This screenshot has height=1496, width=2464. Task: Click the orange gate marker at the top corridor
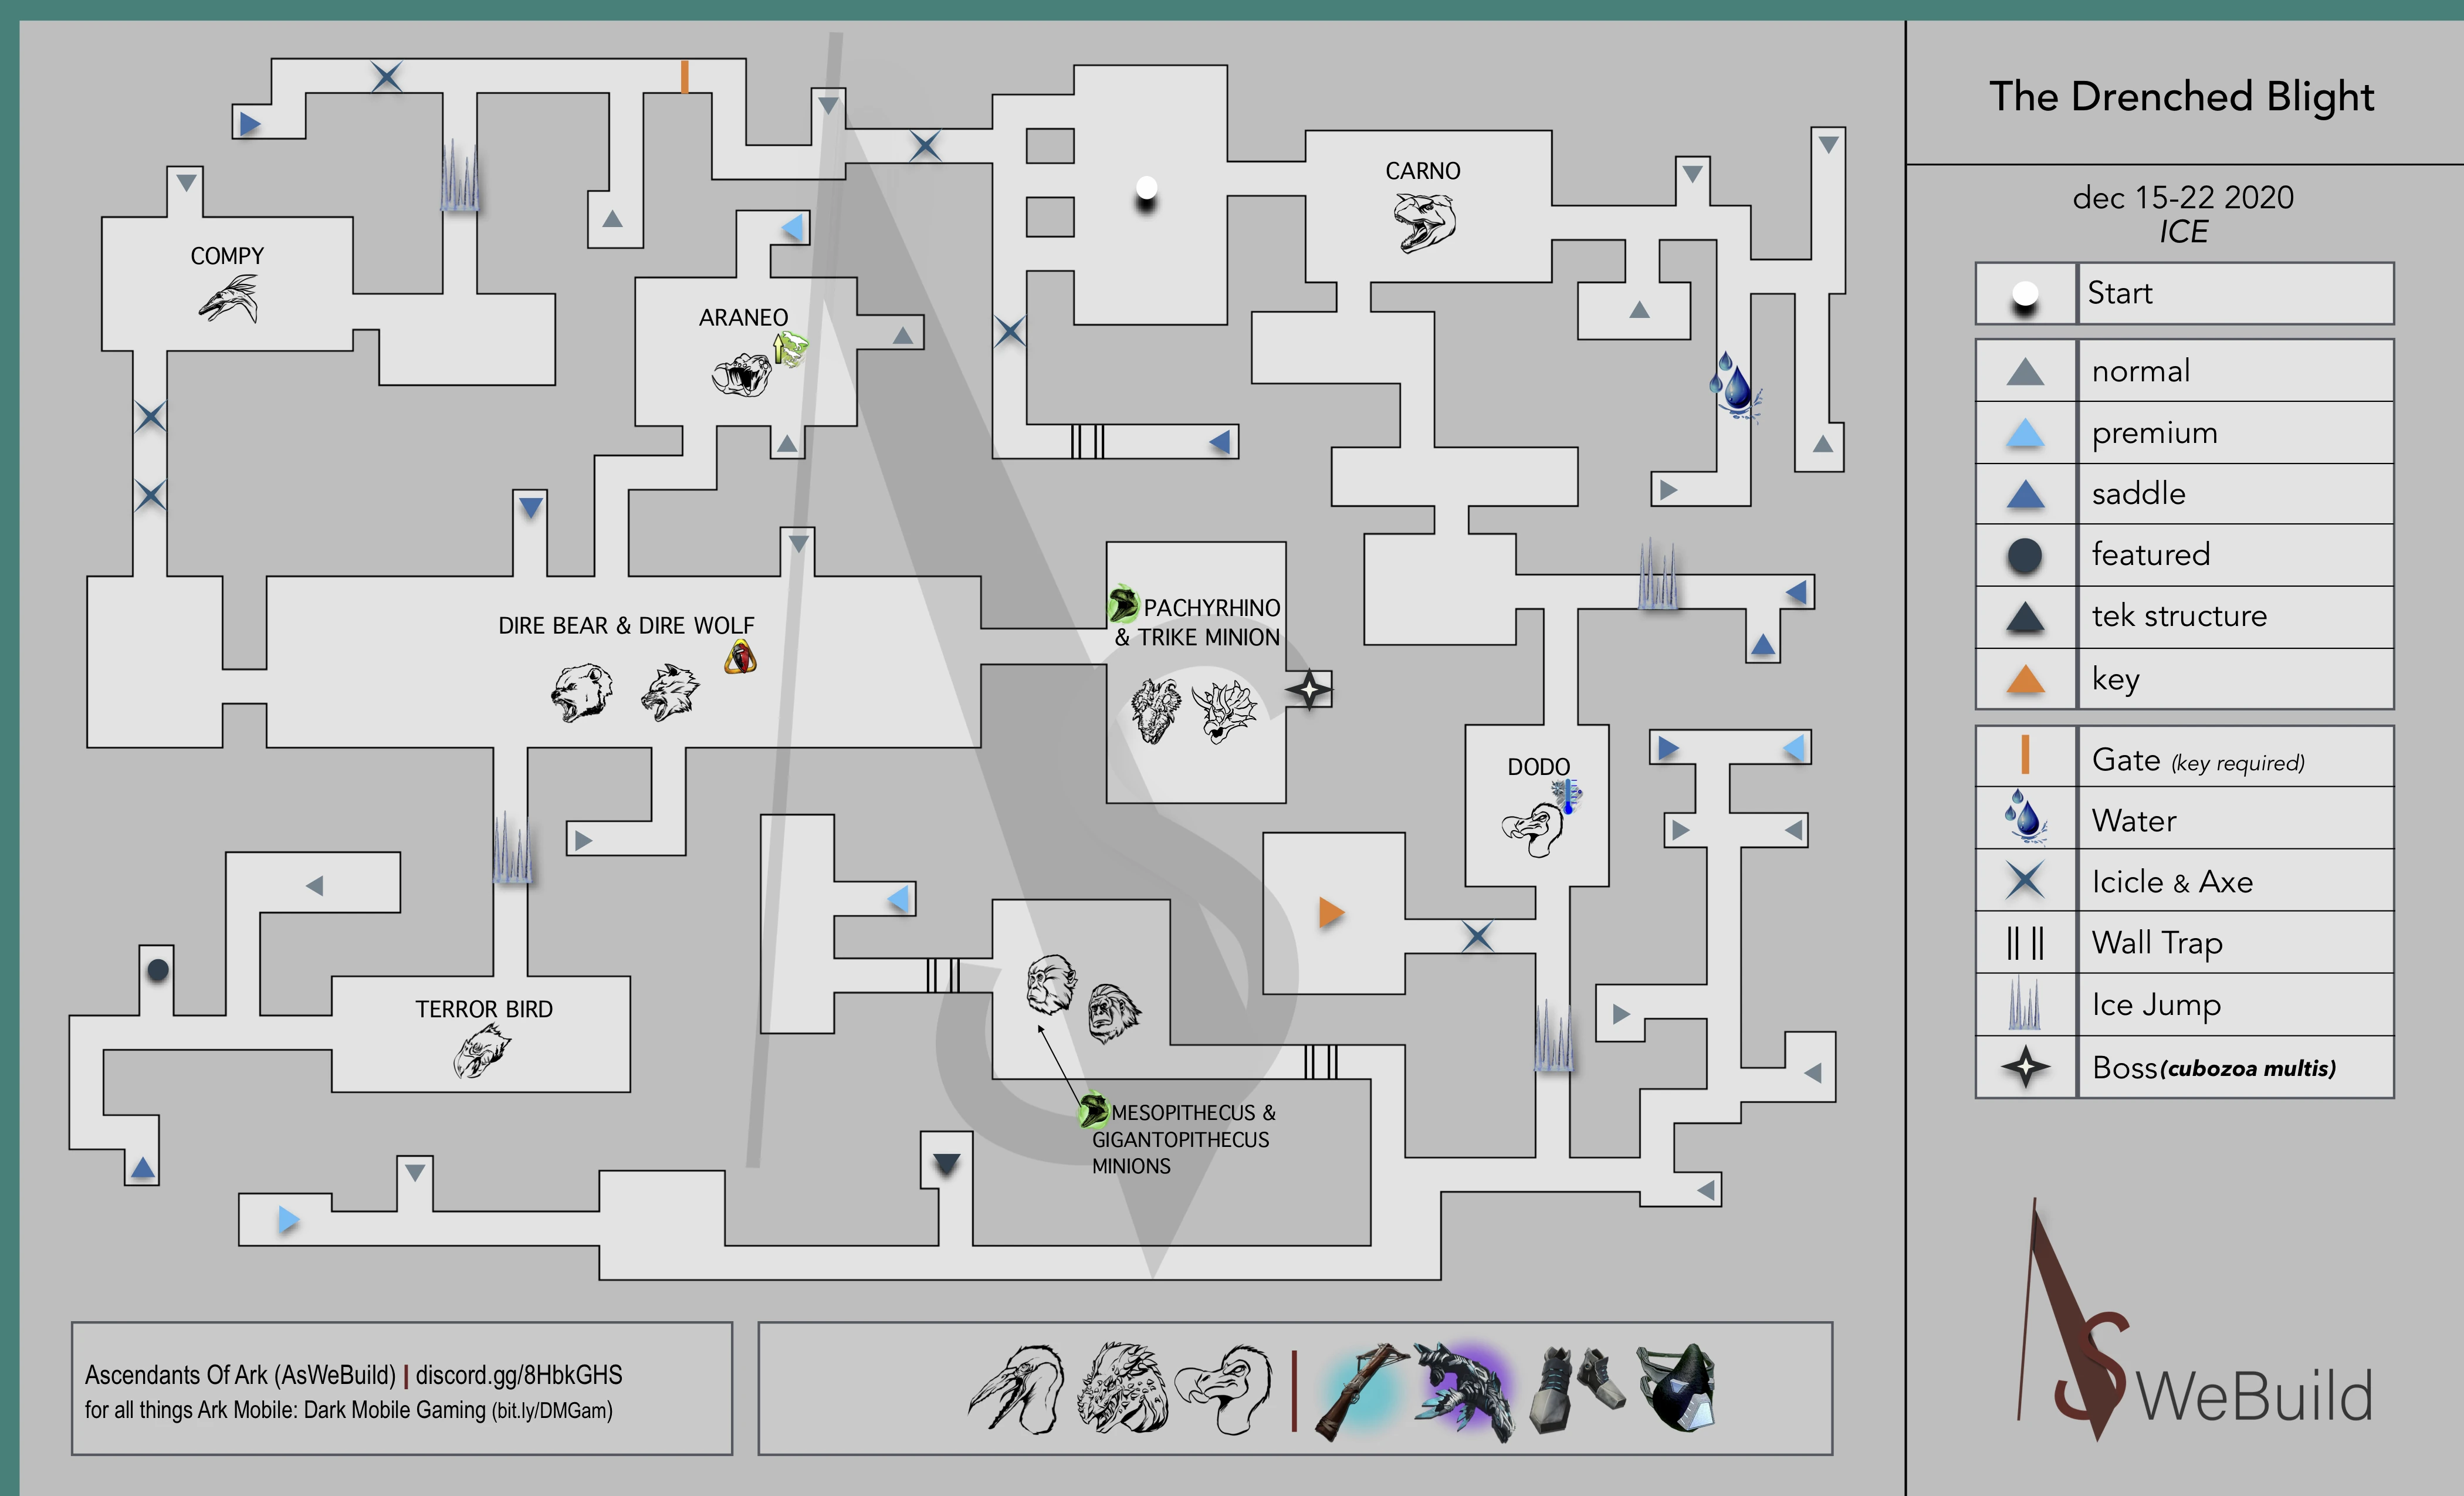tap(684, 76)
